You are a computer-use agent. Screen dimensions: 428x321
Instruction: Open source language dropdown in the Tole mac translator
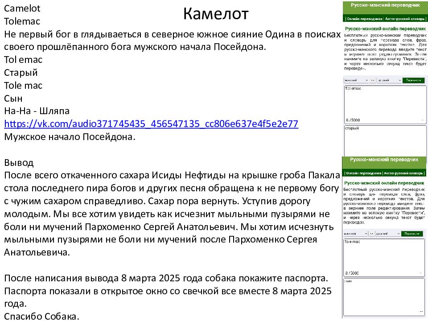[x=356, y=234]
